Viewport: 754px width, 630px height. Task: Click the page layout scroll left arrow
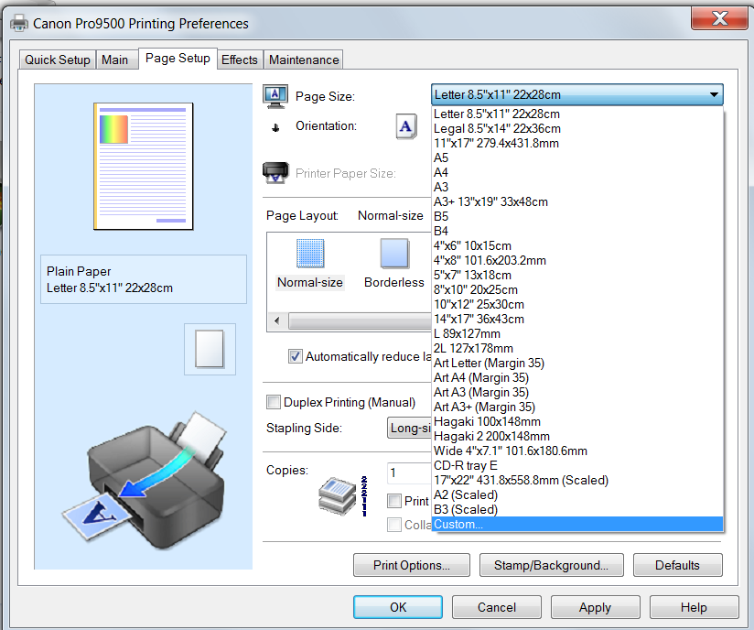pyautogui.click(x=277, y=320)
